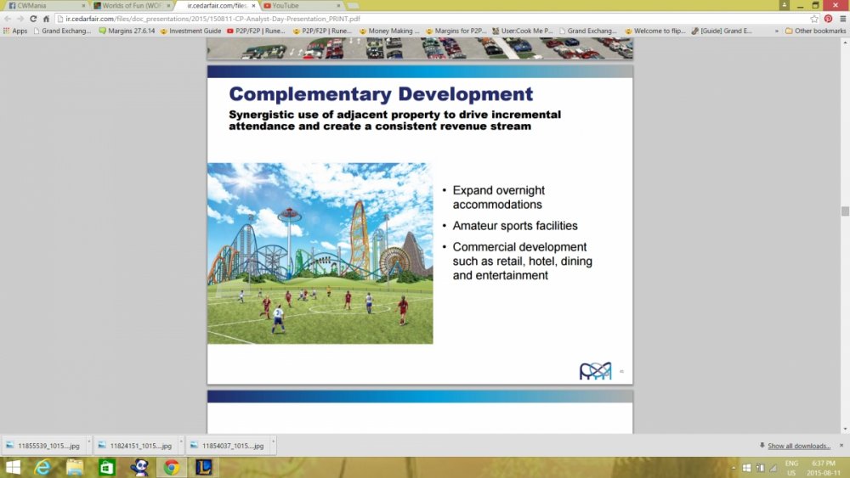This screenshot has width=850, height=478.
Task: Open the Windows Start menu
Action: click(12, 467)
